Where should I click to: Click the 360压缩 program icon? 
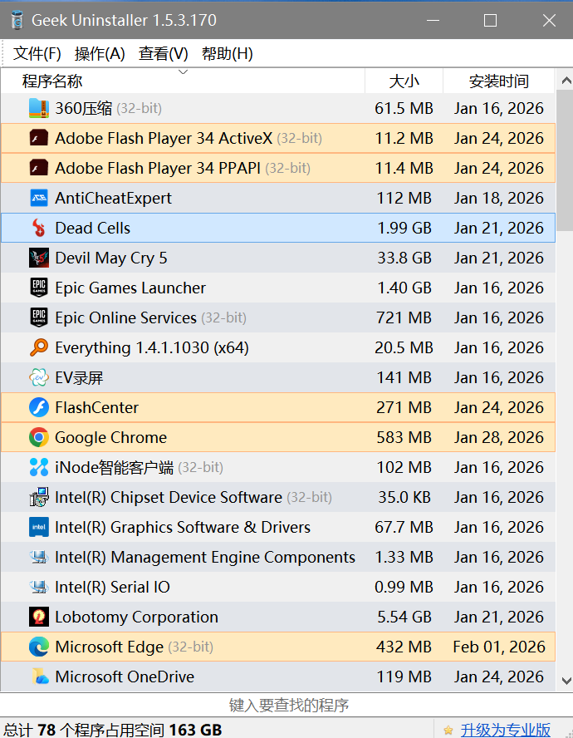point(39,108)
